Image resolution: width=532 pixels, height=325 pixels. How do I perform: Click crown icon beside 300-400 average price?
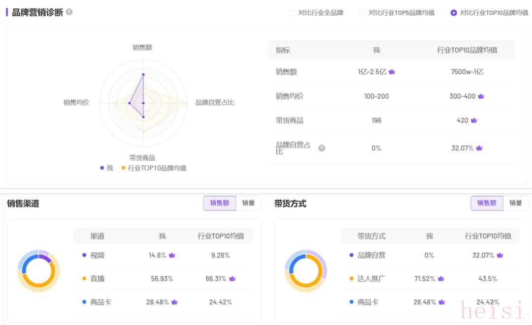coord(481,96)
